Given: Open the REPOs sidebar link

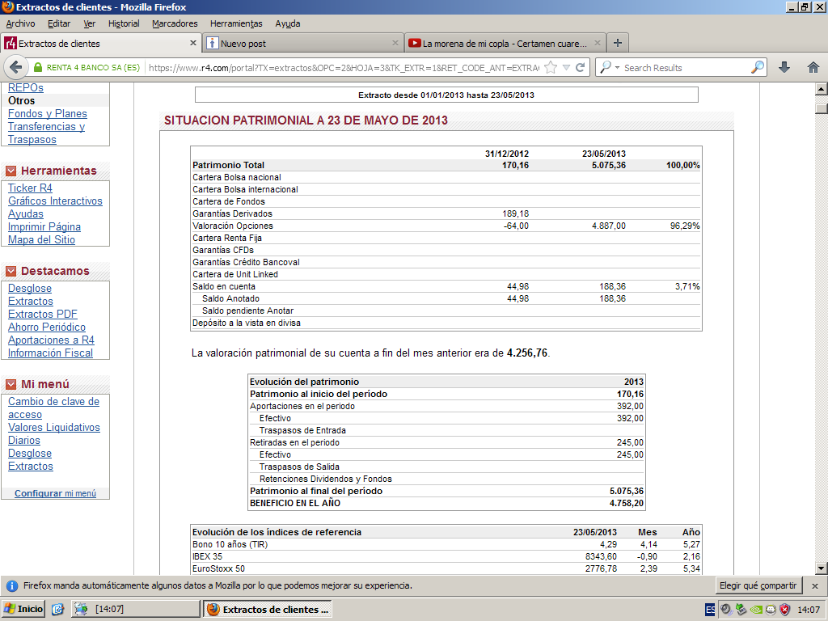Looking at the screenshot, I should pos(25,88).
